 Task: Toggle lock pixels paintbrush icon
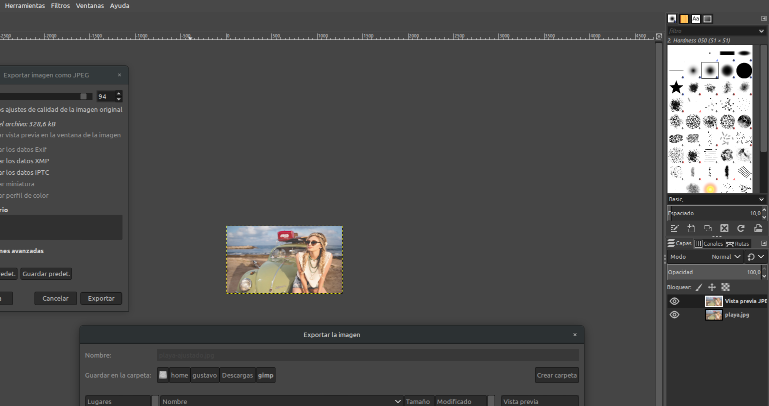coord(699,287)
